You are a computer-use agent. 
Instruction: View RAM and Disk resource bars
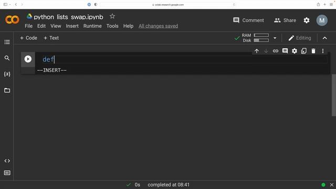point(256,38)
